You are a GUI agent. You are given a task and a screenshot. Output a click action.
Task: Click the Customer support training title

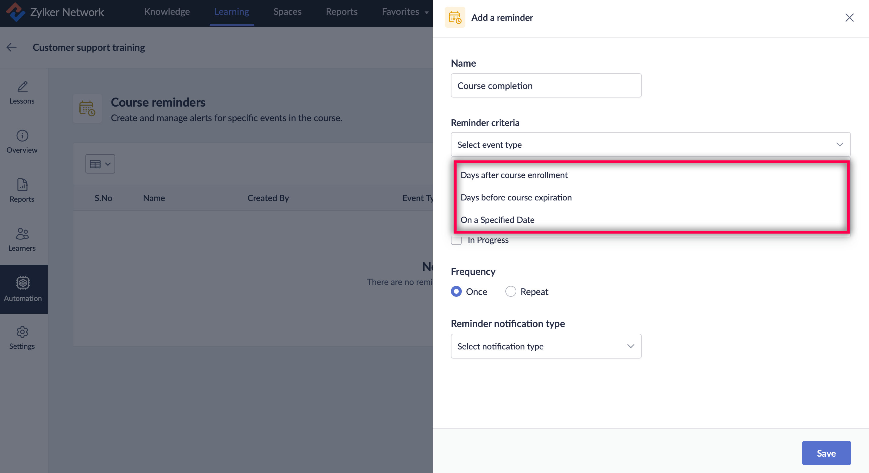89,48
